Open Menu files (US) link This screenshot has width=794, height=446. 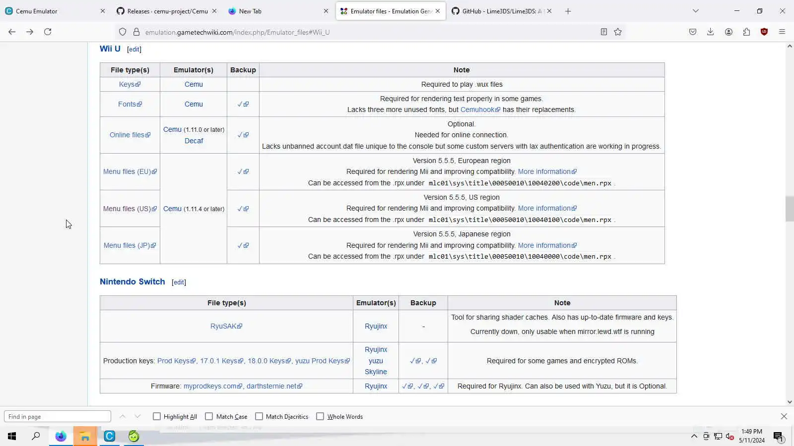click(130, 209)
